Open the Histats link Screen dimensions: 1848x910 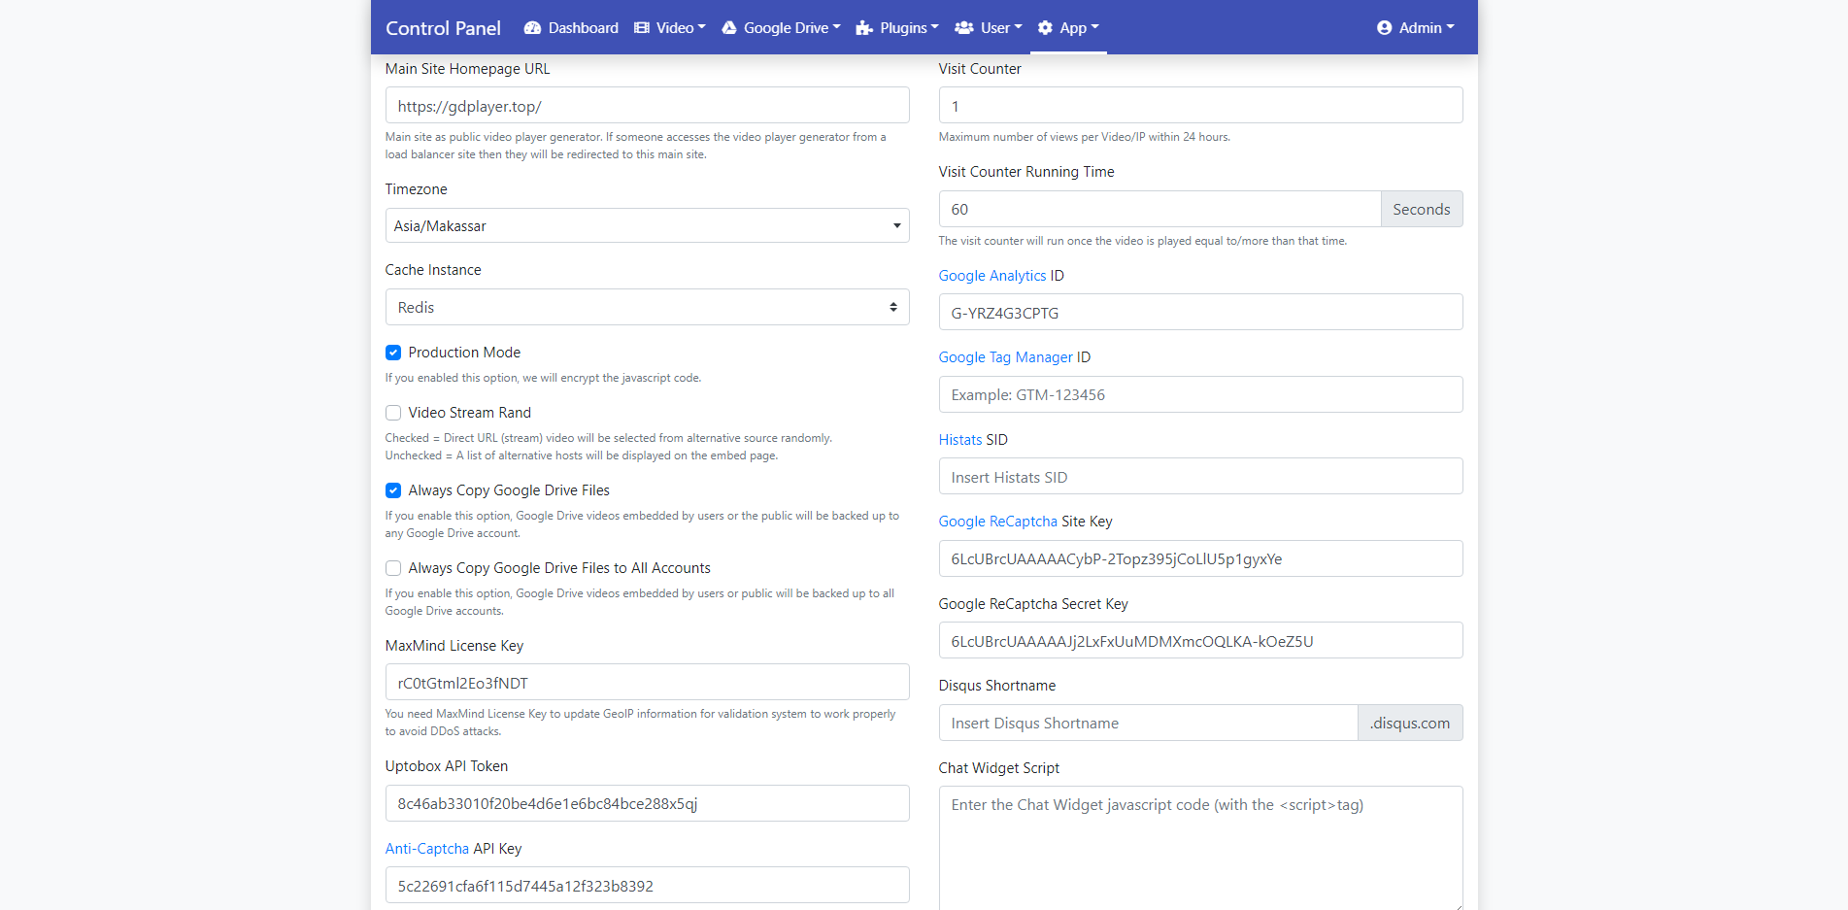[x=960, y=440]
